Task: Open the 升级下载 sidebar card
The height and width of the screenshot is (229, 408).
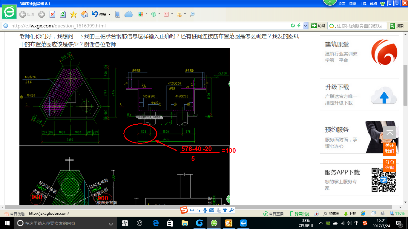Action: coord(360,95)
